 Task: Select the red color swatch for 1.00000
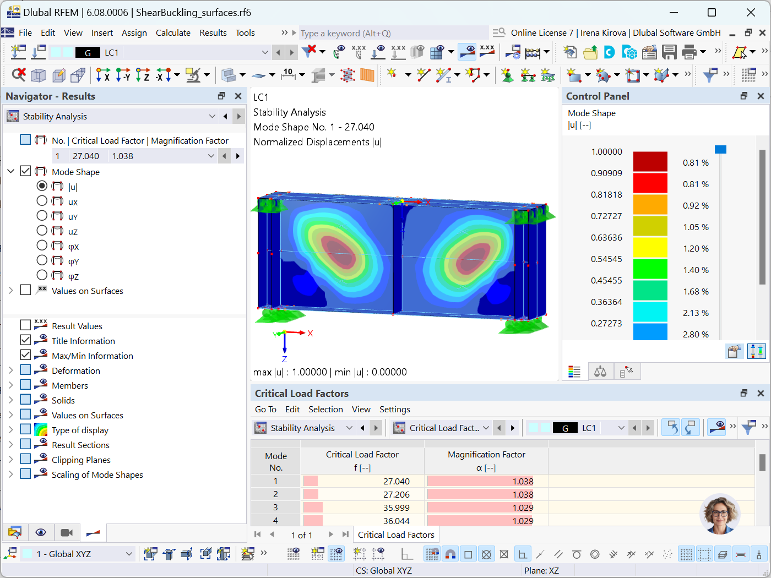pyautogui.click(x=650, y=157)
